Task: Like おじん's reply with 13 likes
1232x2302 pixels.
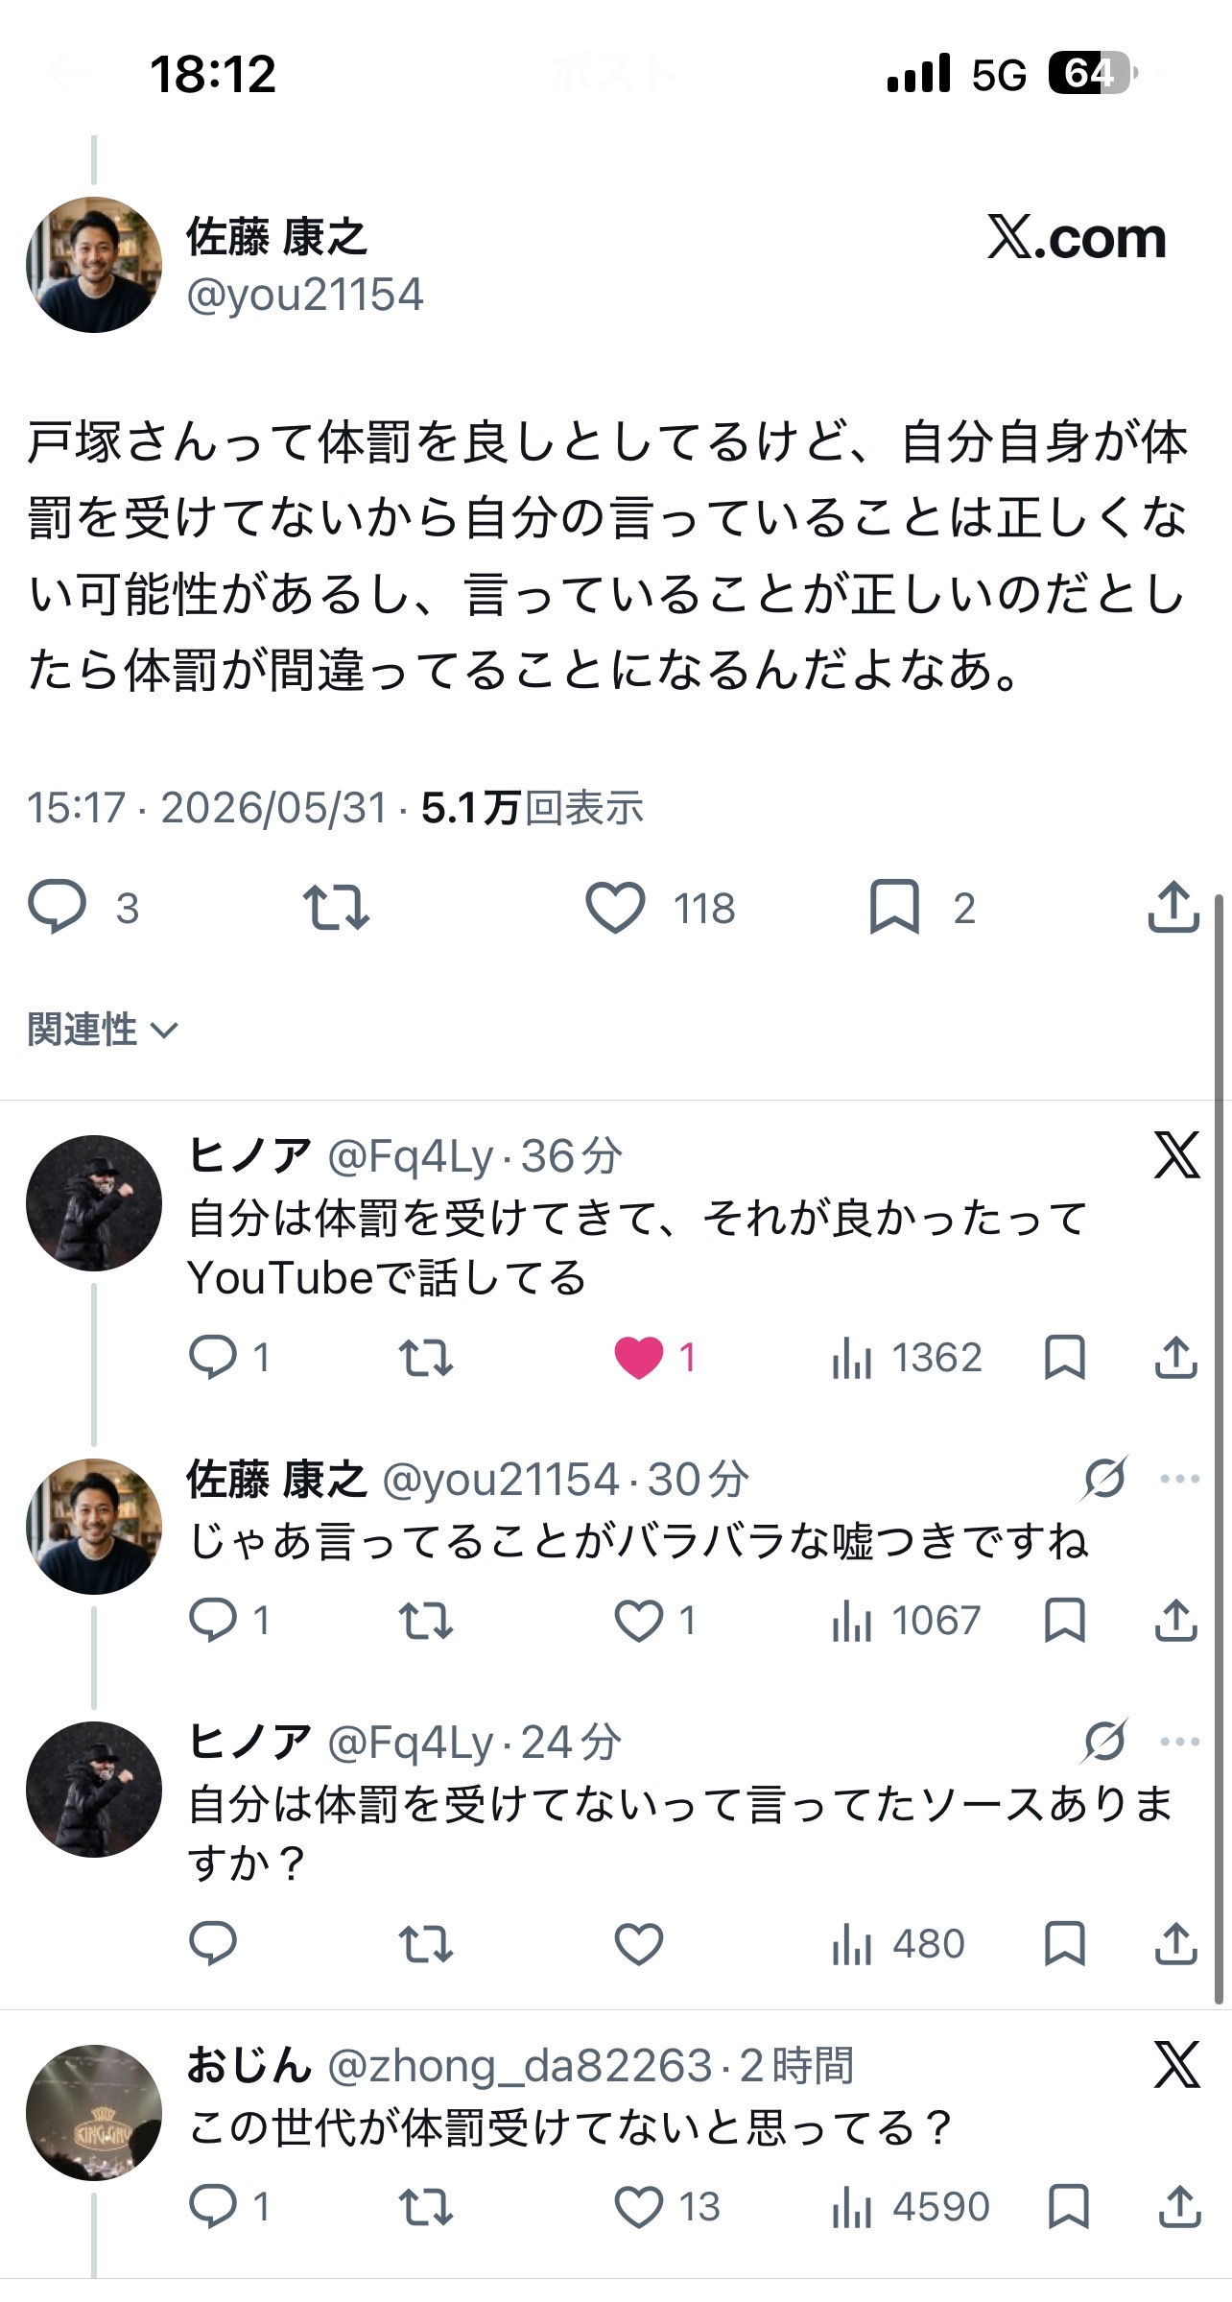Action: pyautogui.click(x=639, y=2207)
